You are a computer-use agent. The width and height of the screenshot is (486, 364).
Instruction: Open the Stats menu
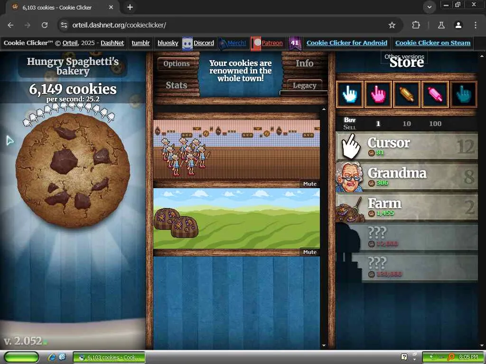pos(177,85)
